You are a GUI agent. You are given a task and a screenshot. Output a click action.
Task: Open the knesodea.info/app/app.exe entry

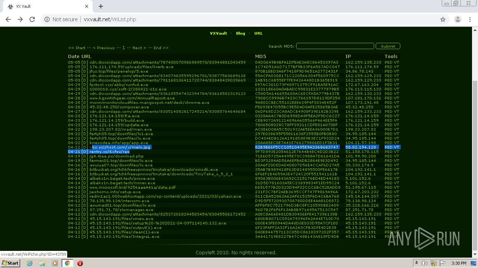pos(119,143)
